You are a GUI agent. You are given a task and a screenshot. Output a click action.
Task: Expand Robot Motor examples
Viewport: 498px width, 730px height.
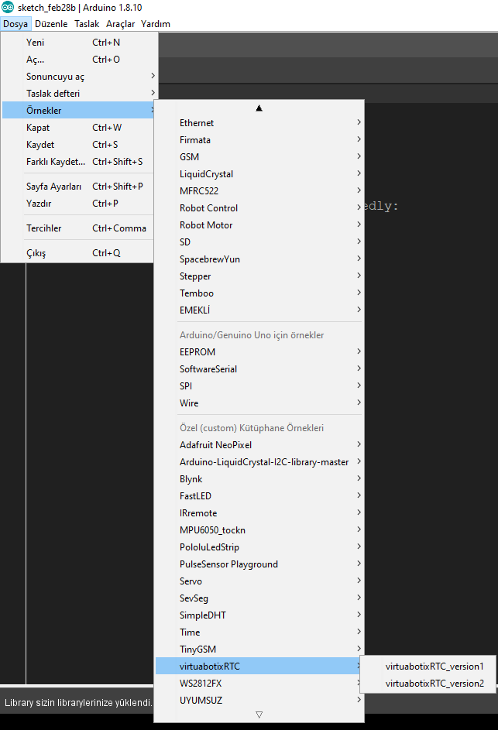pyautogui.click(x=259, y=225)
